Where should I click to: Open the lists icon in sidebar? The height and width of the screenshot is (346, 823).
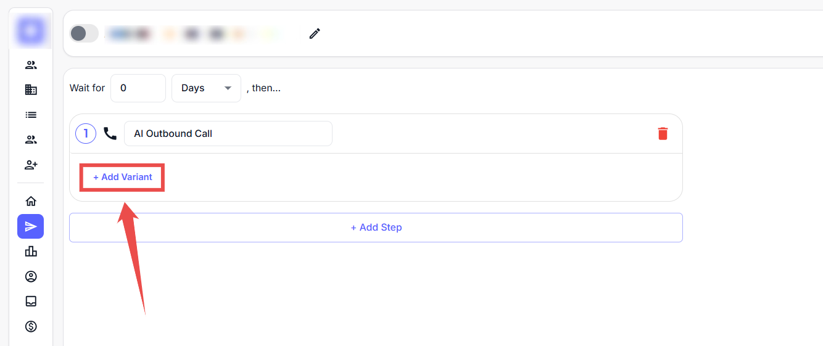click(31, 115)
